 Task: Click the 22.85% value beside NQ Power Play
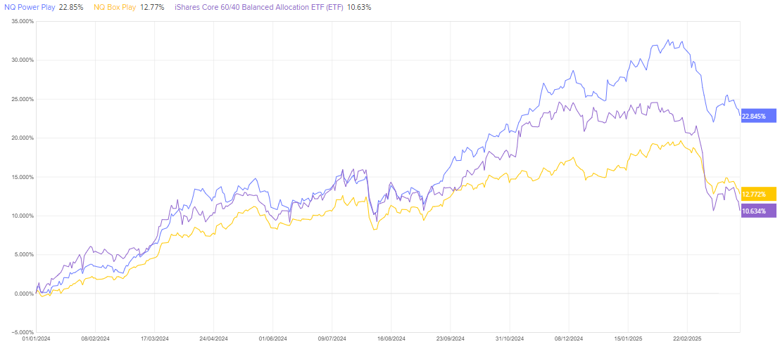click(70, 7)
